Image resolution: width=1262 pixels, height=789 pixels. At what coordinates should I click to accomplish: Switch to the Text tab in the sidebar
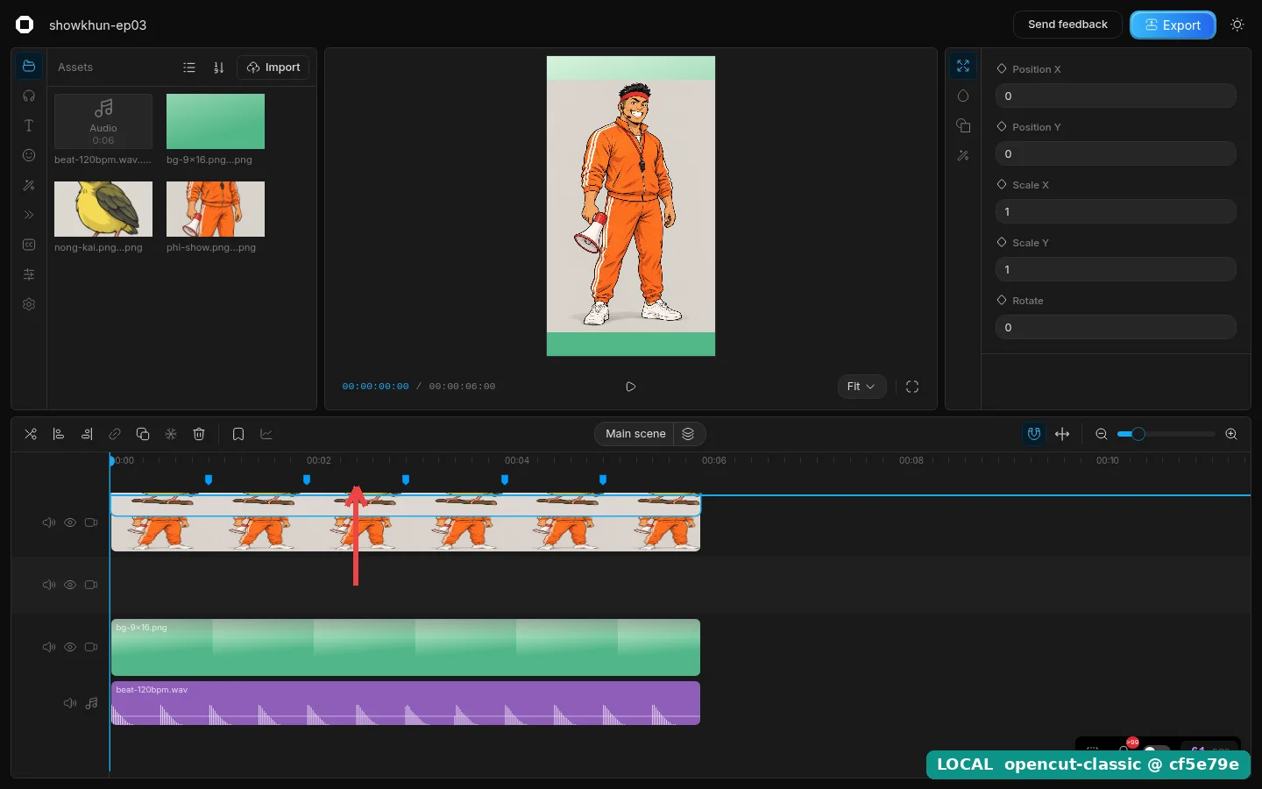29,125
